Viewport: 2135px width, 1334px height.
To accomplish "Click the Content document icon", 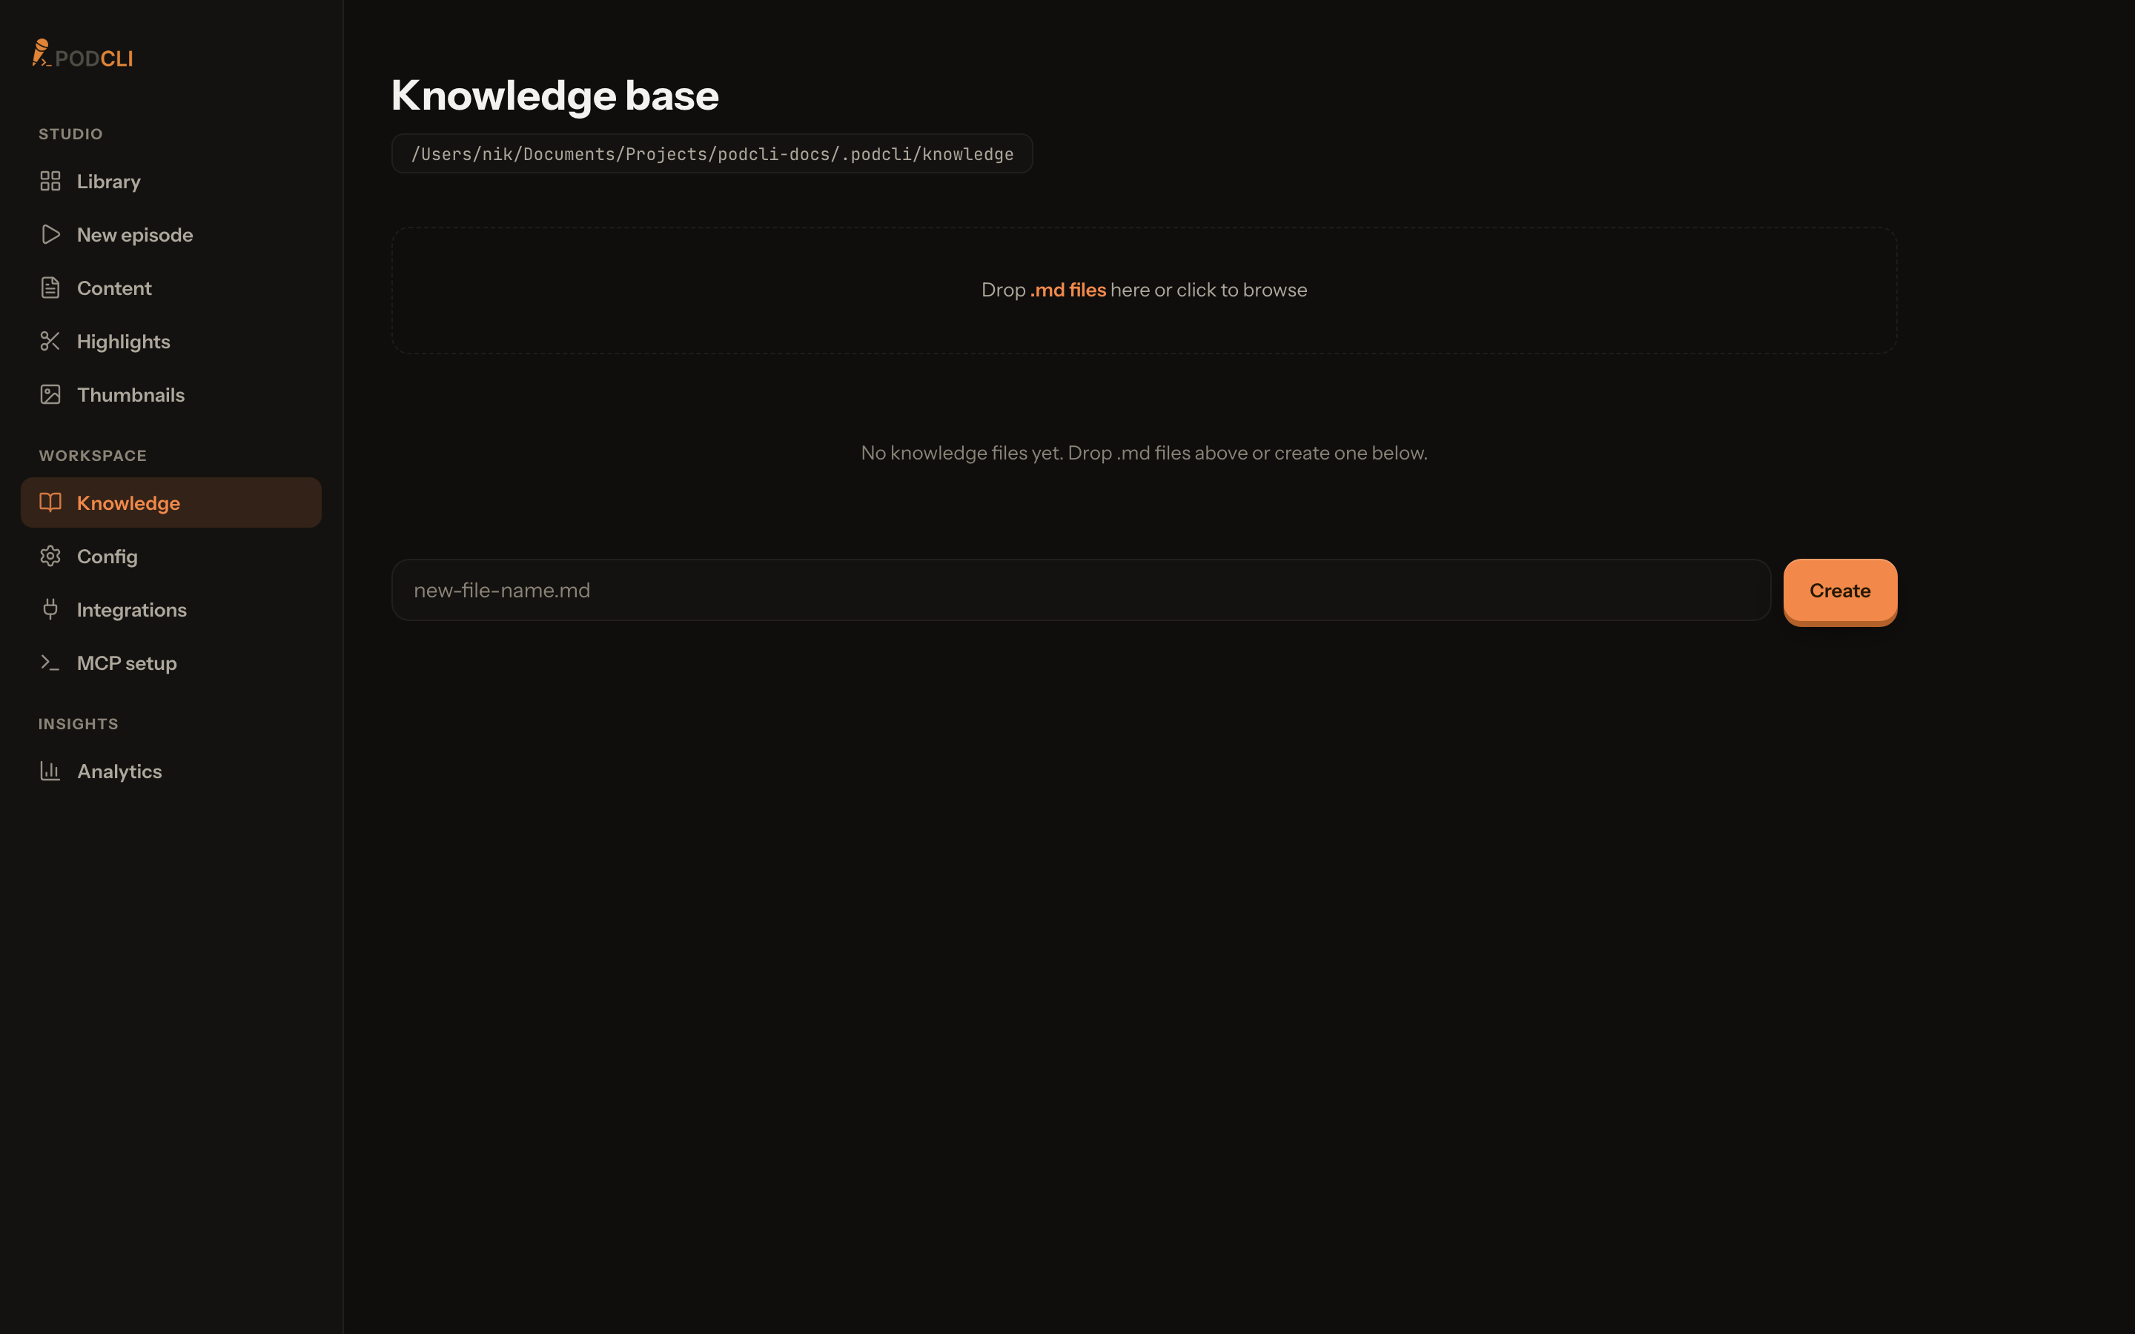I will point(50,288).
